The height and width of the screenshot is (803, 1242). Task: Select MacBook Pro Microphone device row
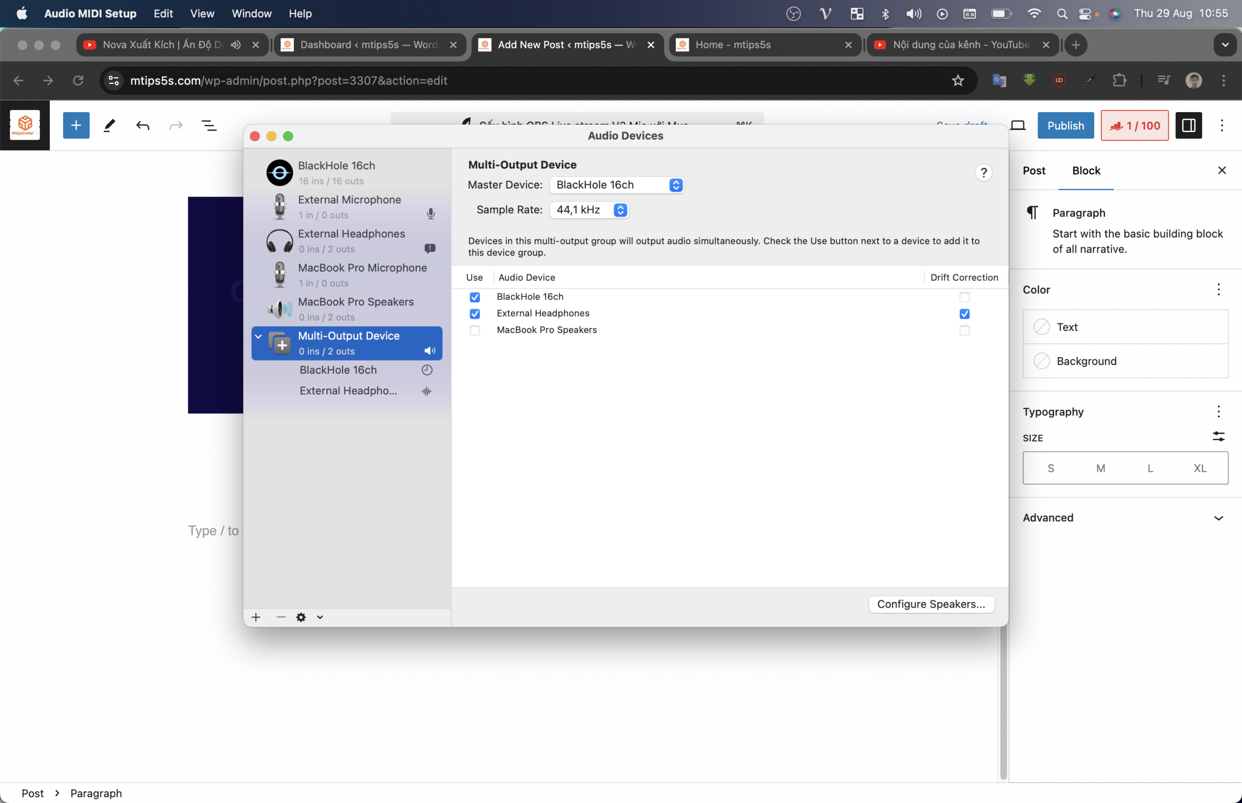[x=347, y=275]
